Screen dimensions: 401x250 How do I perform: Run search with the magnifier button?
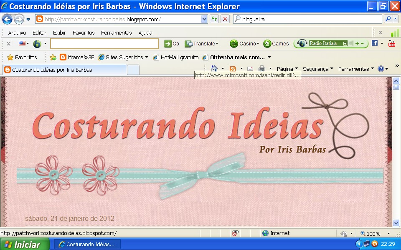388,19
